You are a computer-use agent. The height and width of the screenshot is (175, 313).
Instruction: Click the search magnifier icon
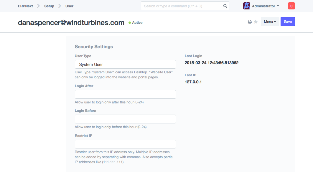click(225, 6)
